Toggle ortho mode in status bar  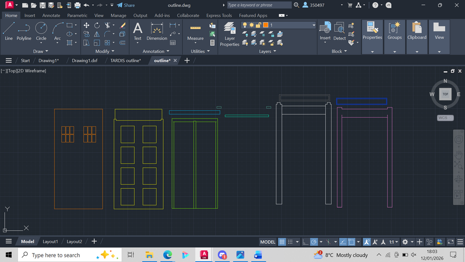click(305, 242)
